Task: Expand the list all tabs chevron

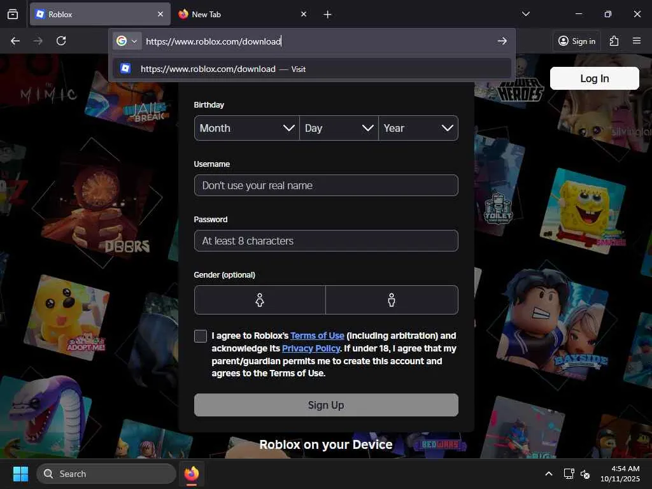Action: coord(526,14)
